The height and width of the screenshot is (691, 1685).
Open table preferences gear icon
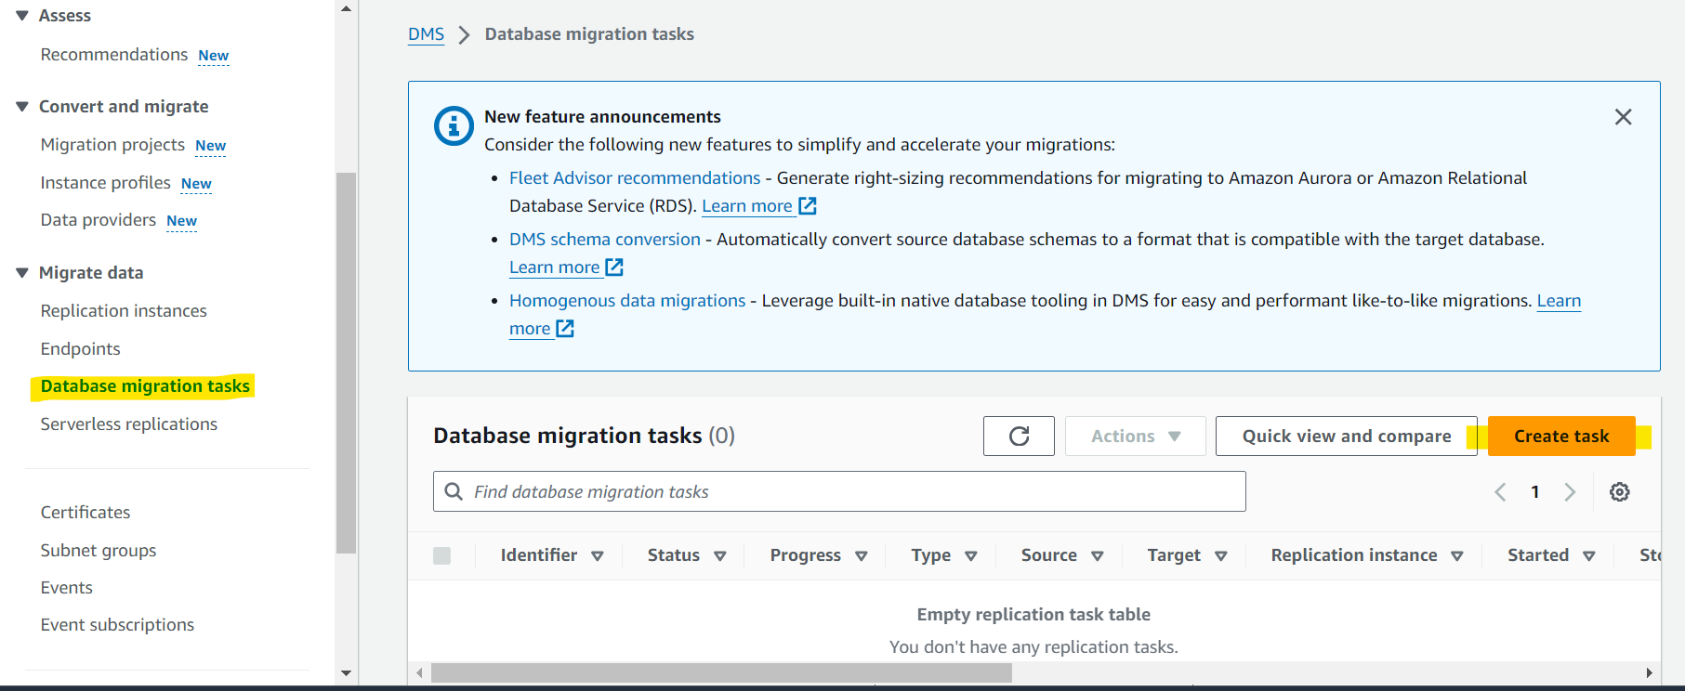pyautogui.click(x=1620, y=492)
